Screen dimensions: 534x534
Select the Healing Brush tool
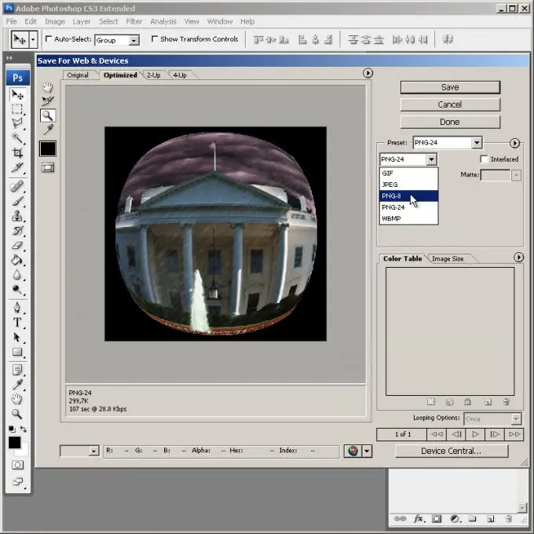click(17, 187)
